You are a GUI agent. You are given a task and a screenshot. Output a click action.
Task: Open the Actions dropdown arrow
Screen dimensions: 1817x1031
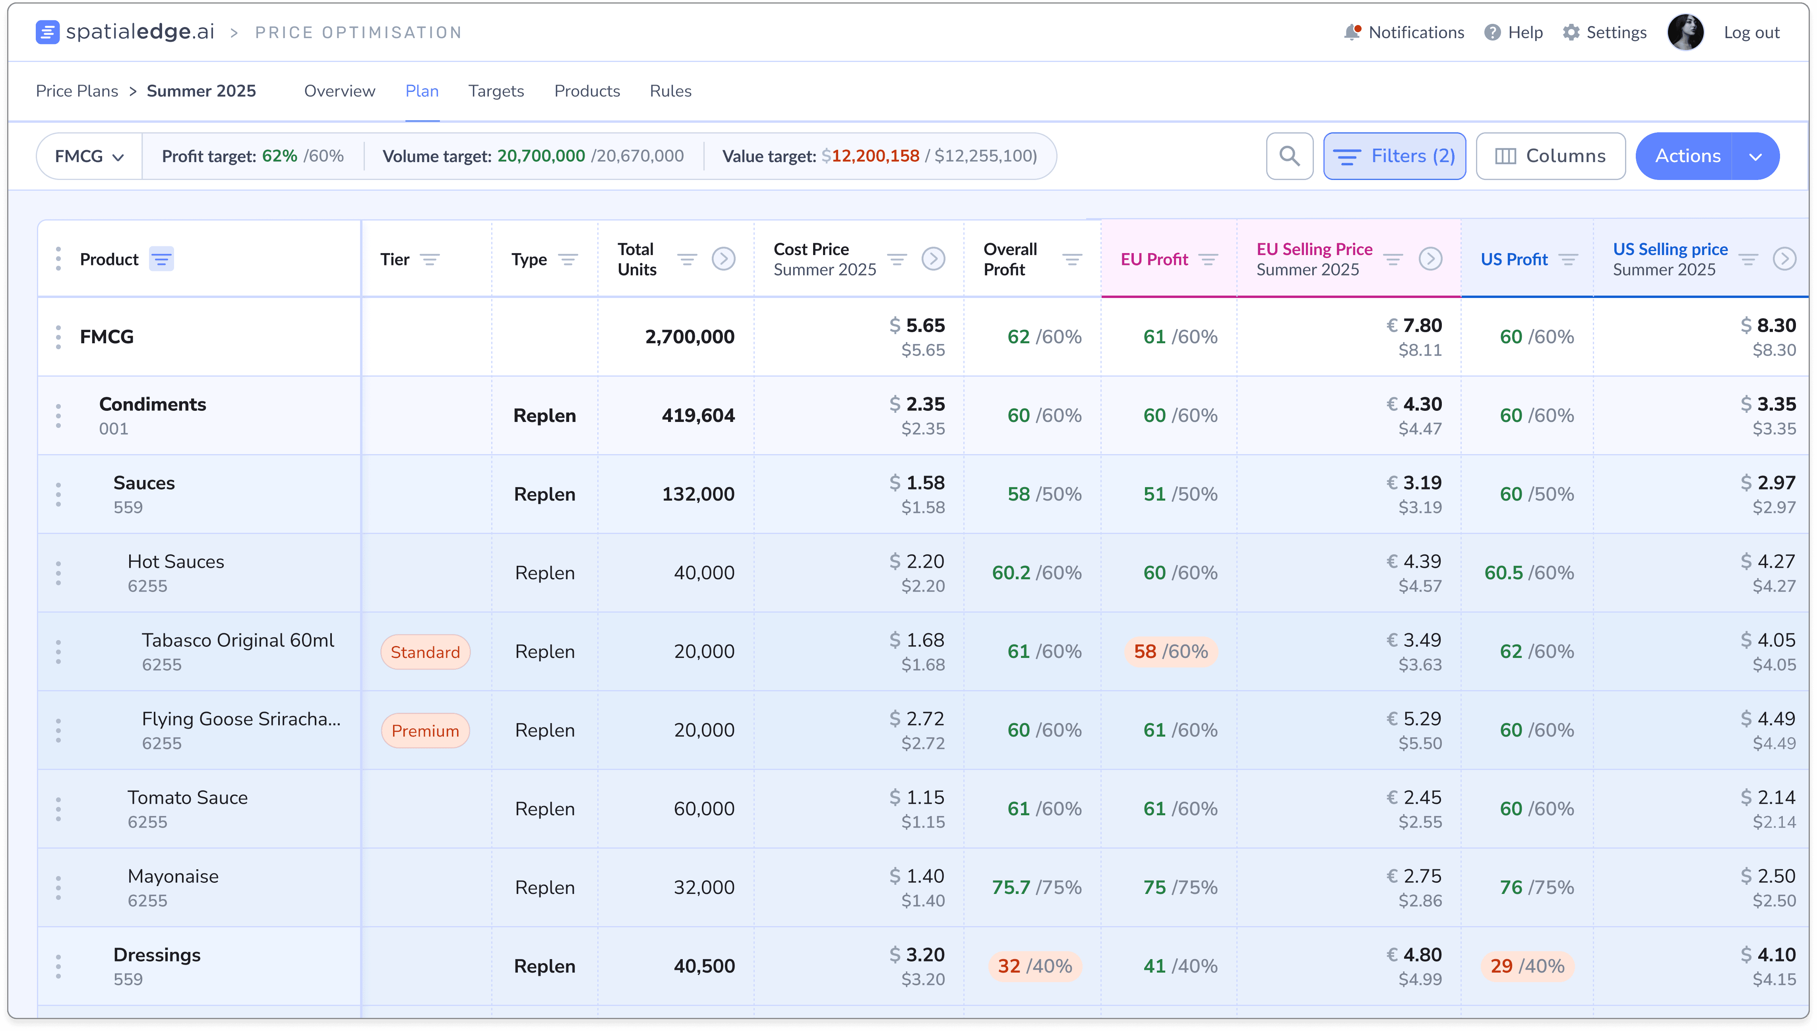pyautogui.click(x=1755, y=156)
